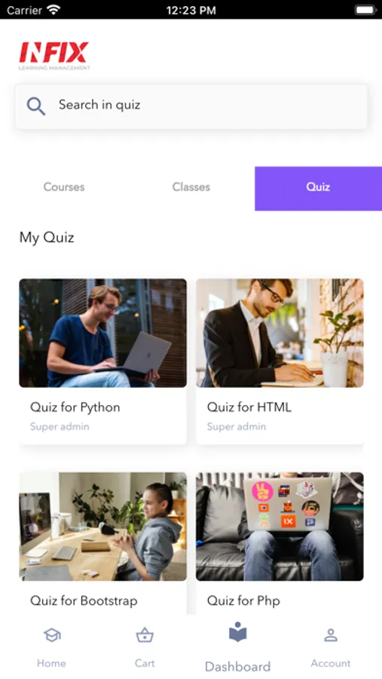Select the purple Quiz tab
382x679 pixels.
click(x=319, y=189)
